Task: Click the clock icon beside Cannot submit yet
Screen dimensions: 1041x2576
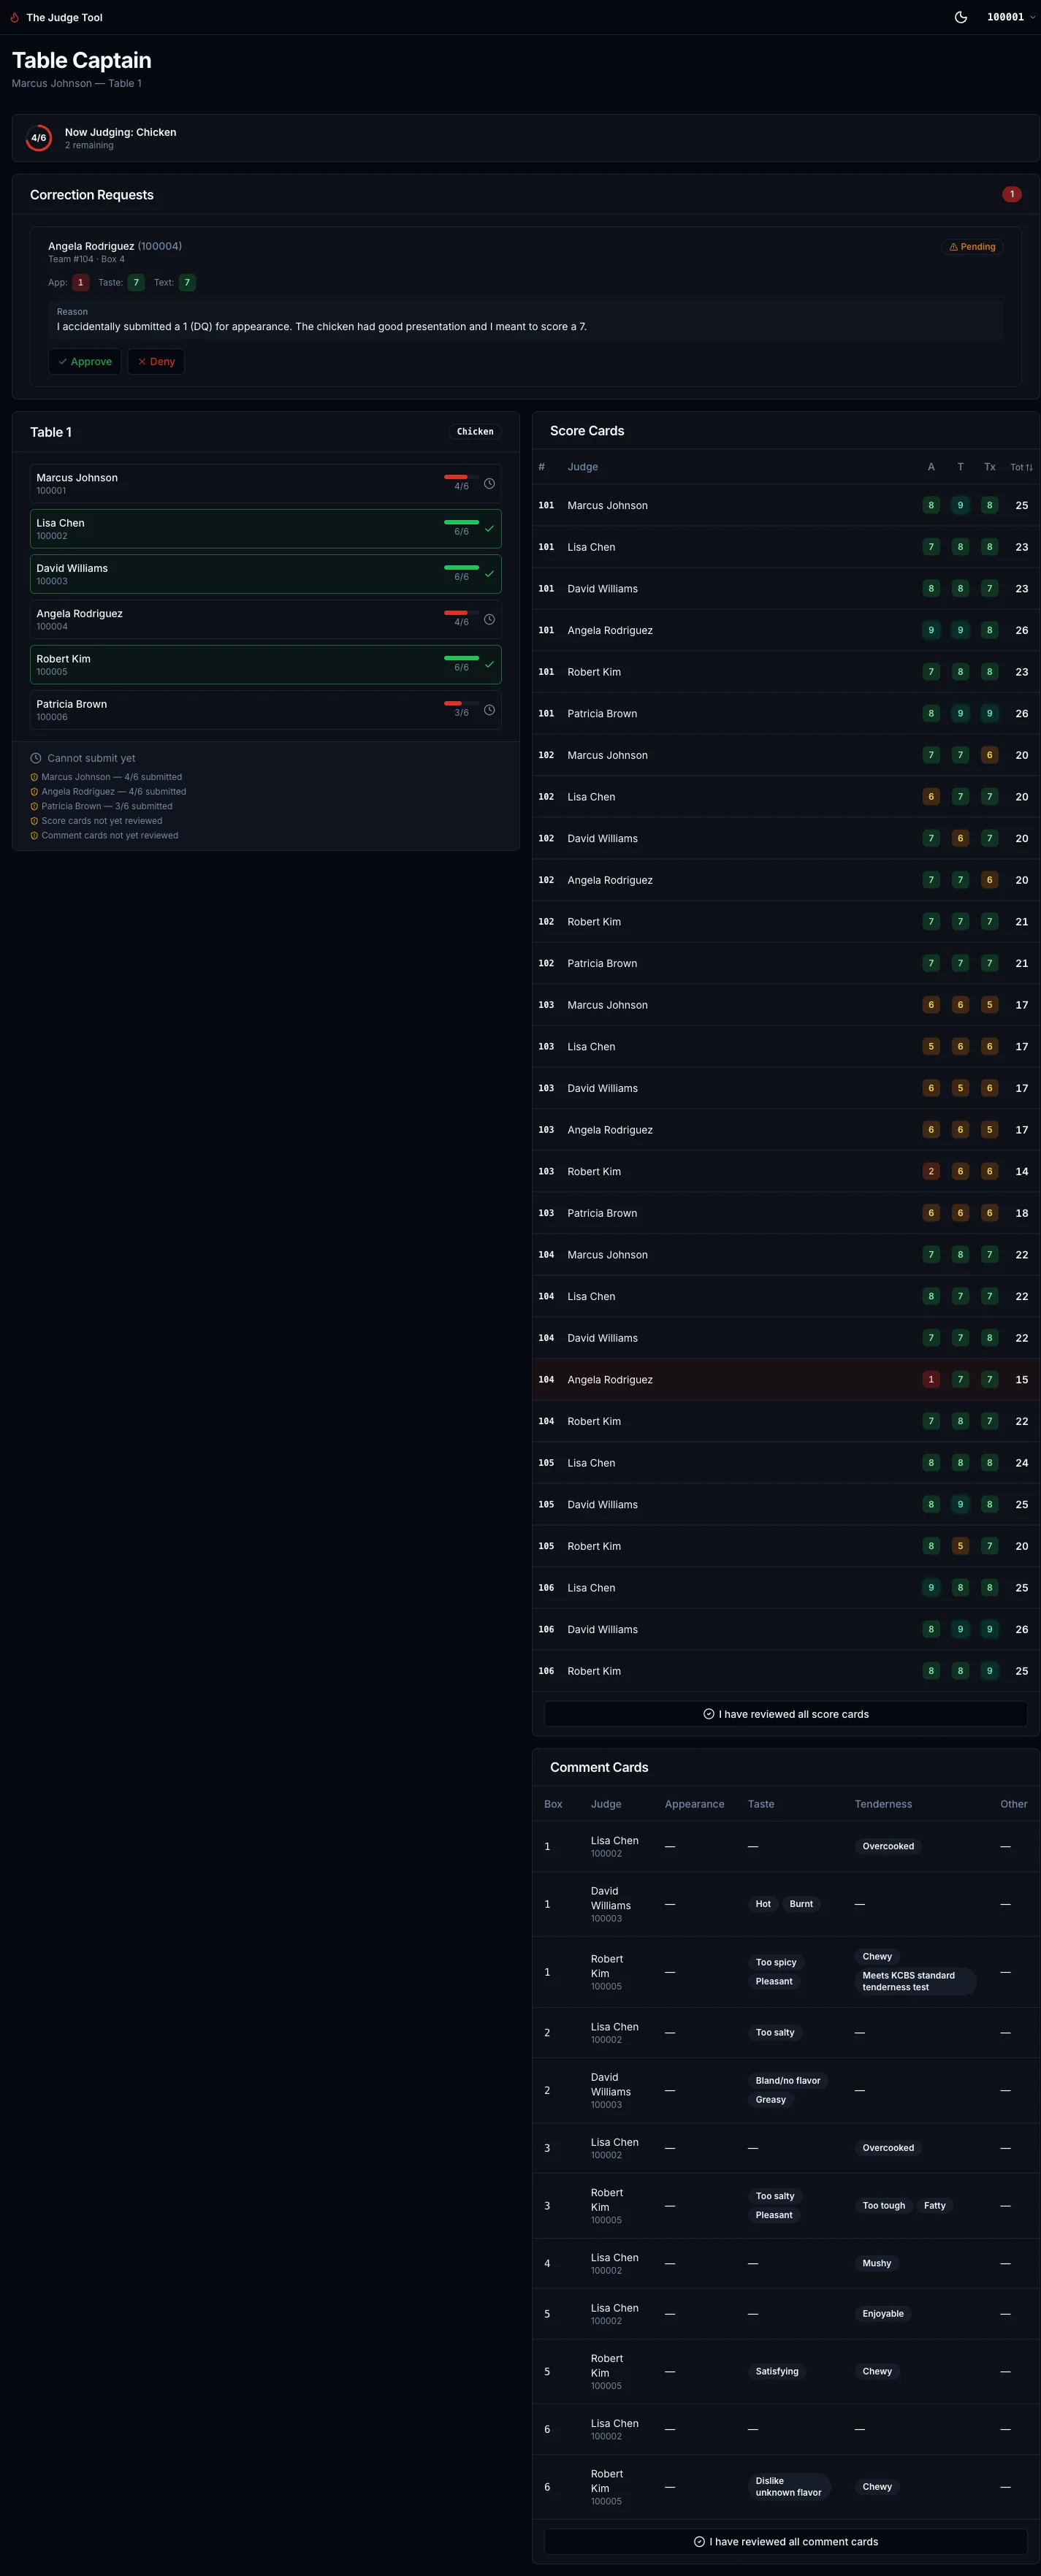Action: click(36, 758)
